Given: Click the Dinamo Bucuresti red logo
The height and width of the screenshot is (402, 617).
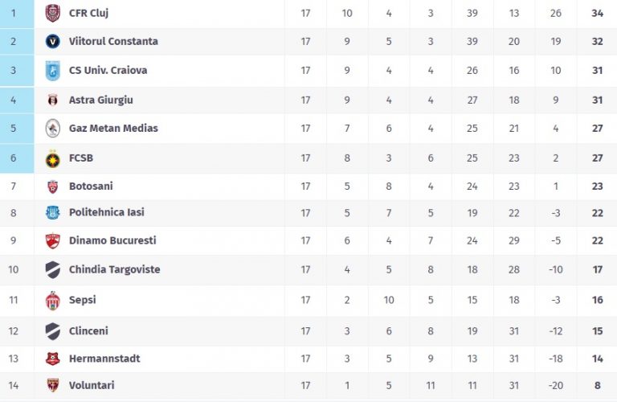Looking at the screenshot, I should click(53, 241).
